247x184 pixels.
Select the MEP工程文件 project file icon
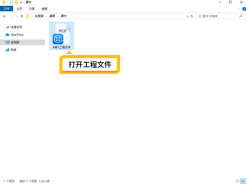click(62, 36)
